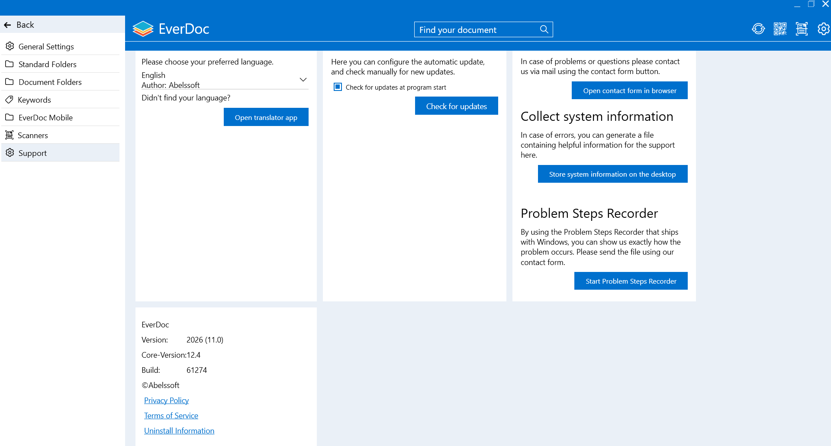Click the scanner icon beside Scanners
This screenshot has height=446, width=831.
point(9,135)
